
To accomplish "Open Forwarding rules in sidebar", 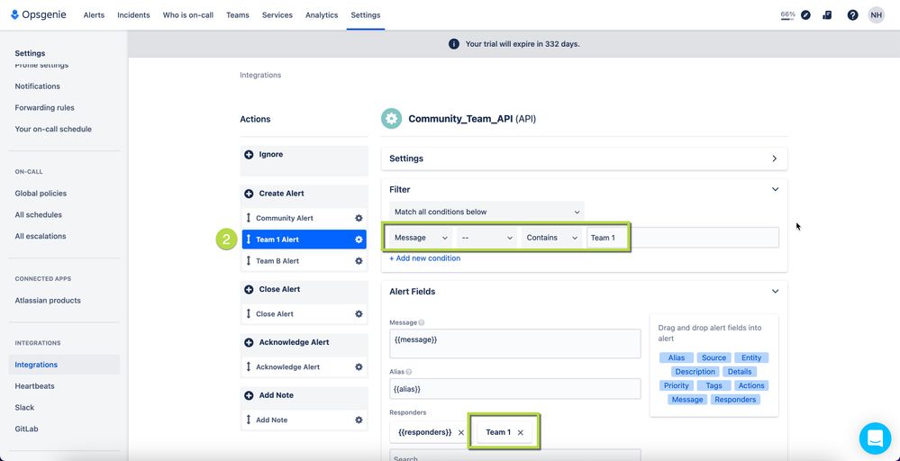I will (x=45, y=108).
